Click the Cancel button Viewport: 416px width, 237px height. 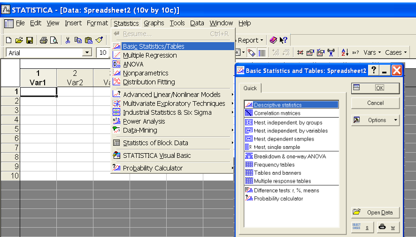[375, 103]
